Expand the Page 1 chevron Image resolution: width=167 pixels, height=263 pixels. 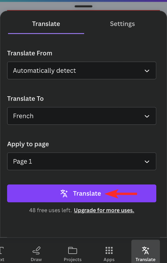tap(147, 162)
